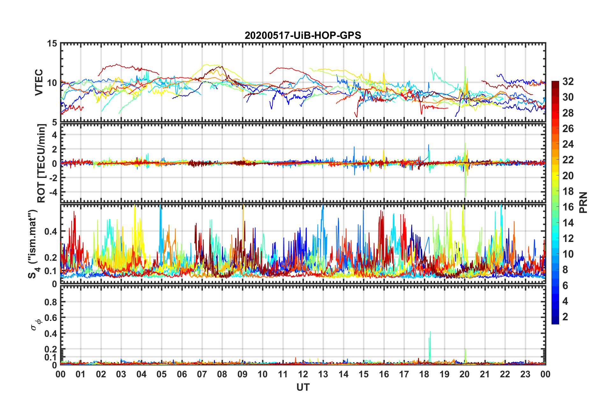Select the 0.2 tick on the S4 axis
The height and width of the screenshot is (405, 606).
[51, 258]
